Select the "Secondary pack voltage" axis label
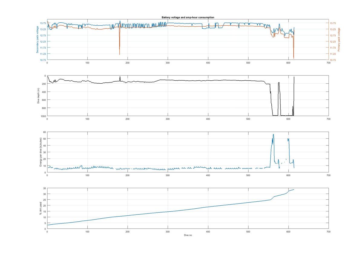Image resolution: width=363 pixels, height=257 pixels. pos(38,40)
